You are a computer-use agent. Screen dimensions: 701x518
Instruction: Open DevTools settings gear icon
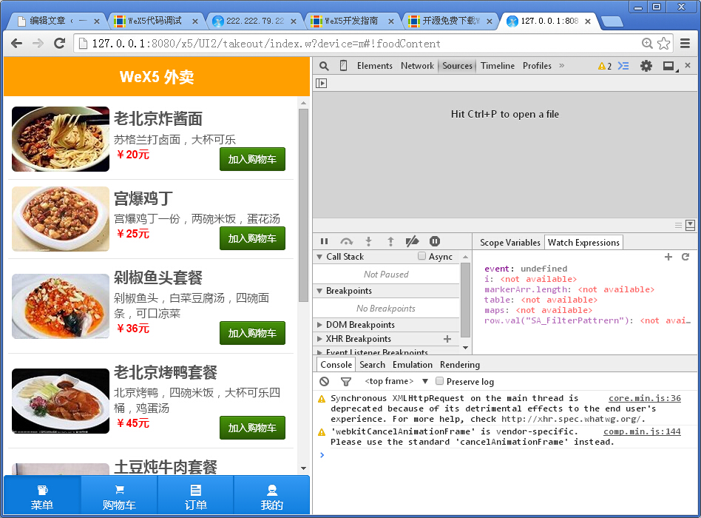pyautogui.click(x=645, y=66)
